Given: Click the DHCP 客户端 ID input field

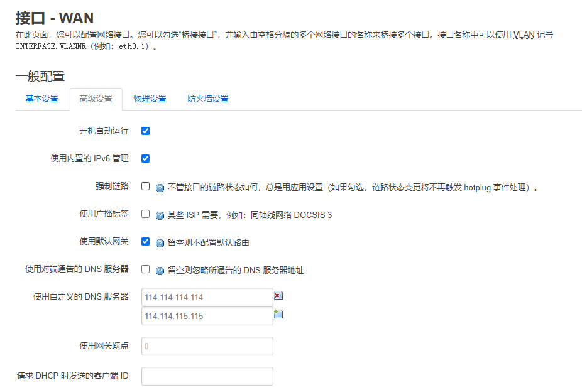Looking at the screenshot, I should click(207, 376).
